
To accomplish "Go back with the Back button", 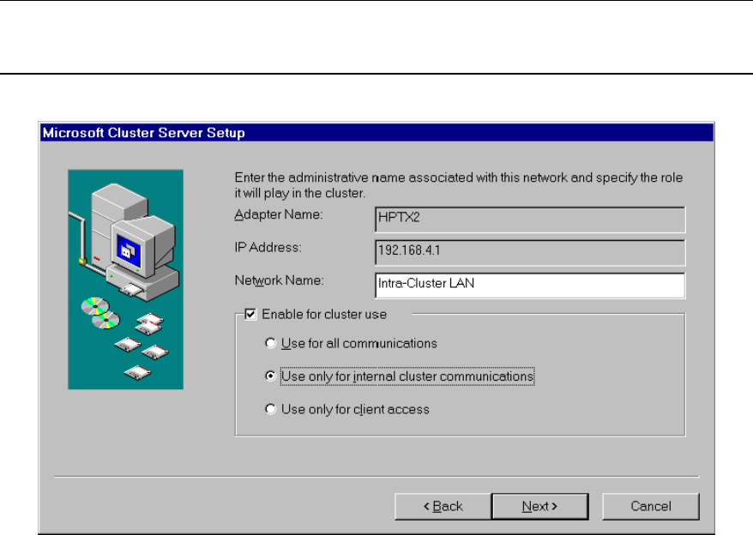I will 443,507.
